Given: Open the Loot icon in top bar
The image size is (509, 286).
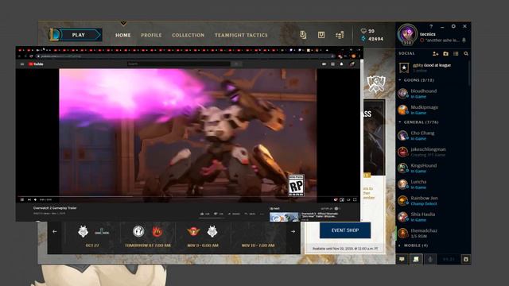Looking at the screenshot, I should pos(321,35).
